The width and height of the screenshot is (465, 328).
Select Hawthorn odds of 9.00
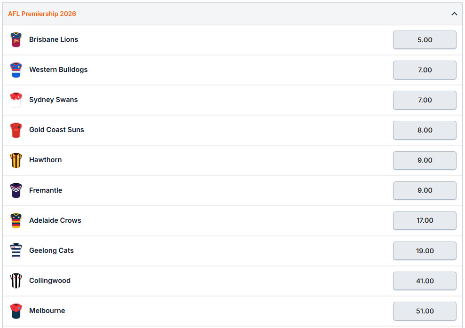click(424, 160)
